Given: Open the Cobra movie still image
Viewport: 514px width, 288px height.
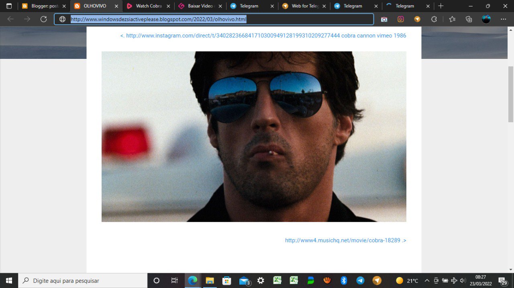Looking at the screenshot, I should 254,137.
